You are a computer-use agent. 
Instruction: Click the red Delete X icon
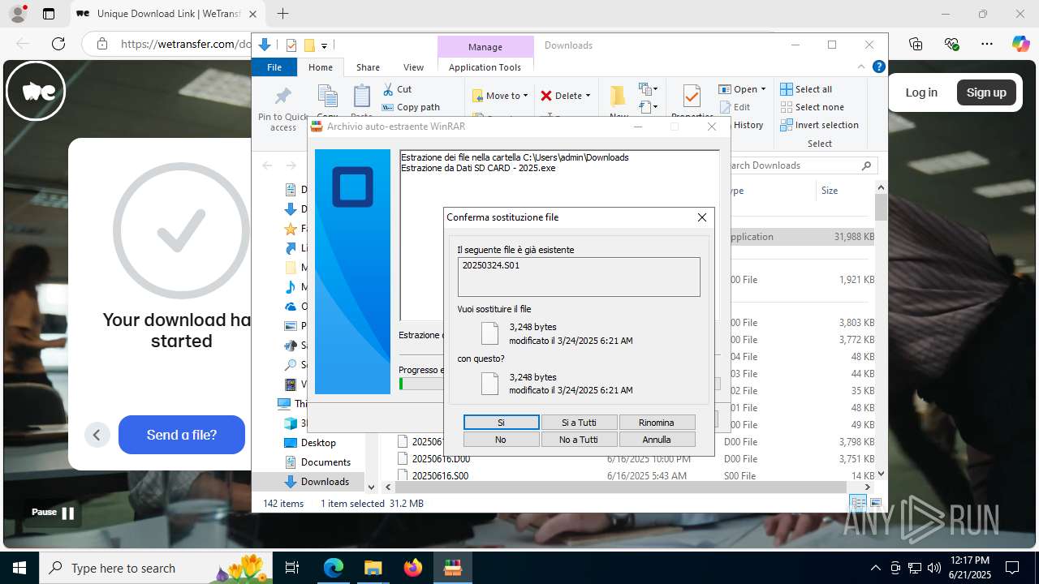[x=546, y=96]
